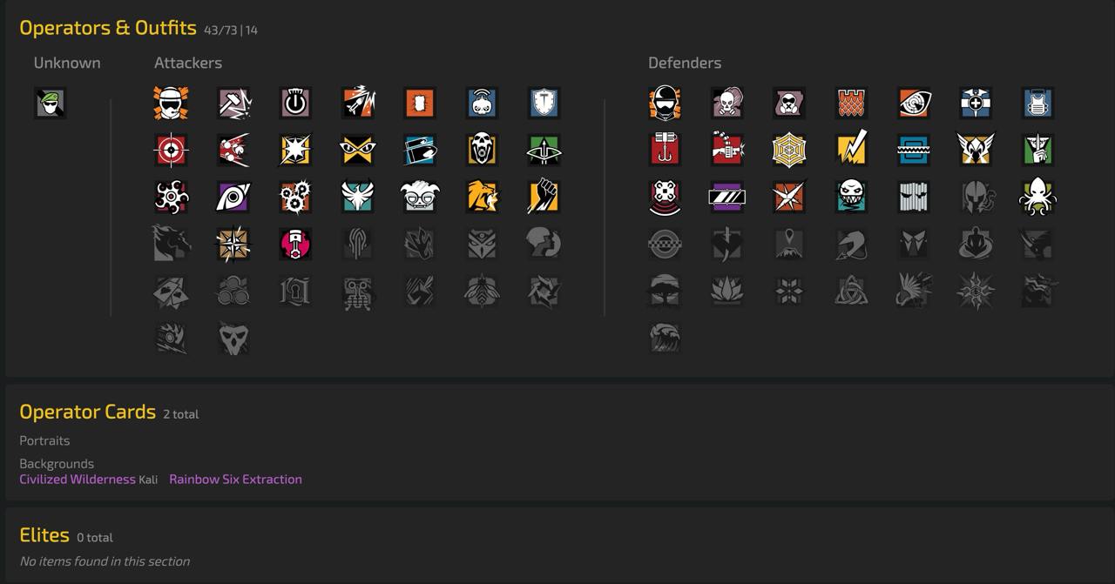
Task: Click the greyed Nøkk fingerprint icon
Action: (x=358, y=244)
